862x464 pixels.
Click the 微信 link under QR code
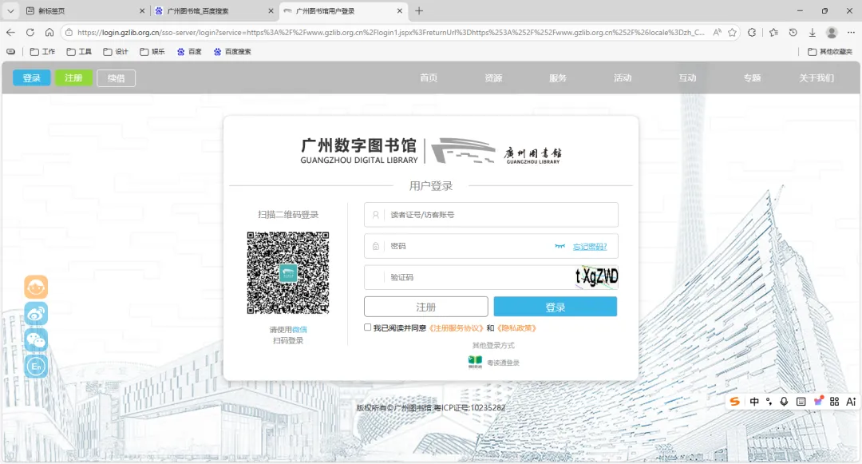point(299,329)
